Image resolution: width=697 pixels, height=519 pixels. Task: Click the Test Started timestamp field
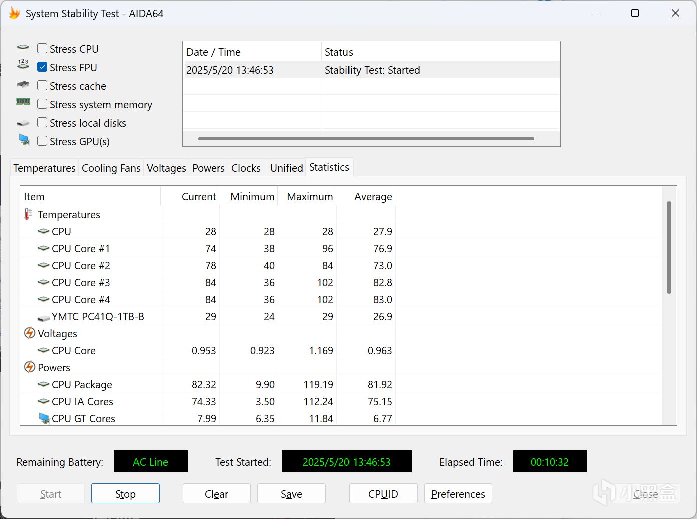pyautogui.click(x=346, y=461)
